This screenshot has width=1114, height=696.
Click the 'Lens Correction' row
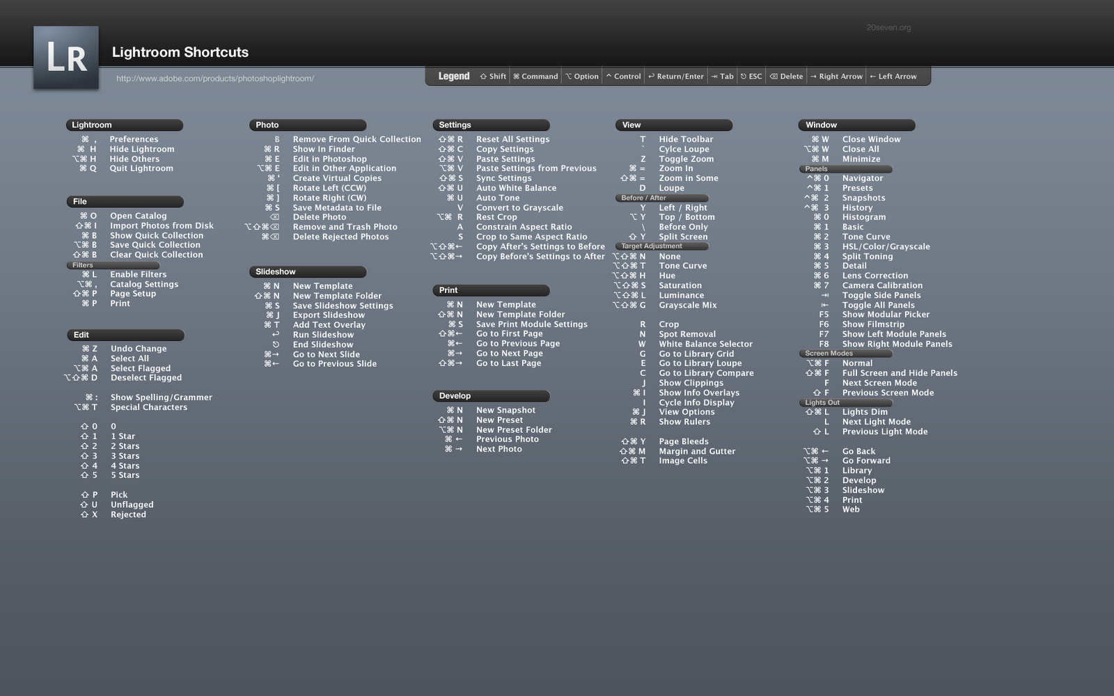click(x=861, y=276)
